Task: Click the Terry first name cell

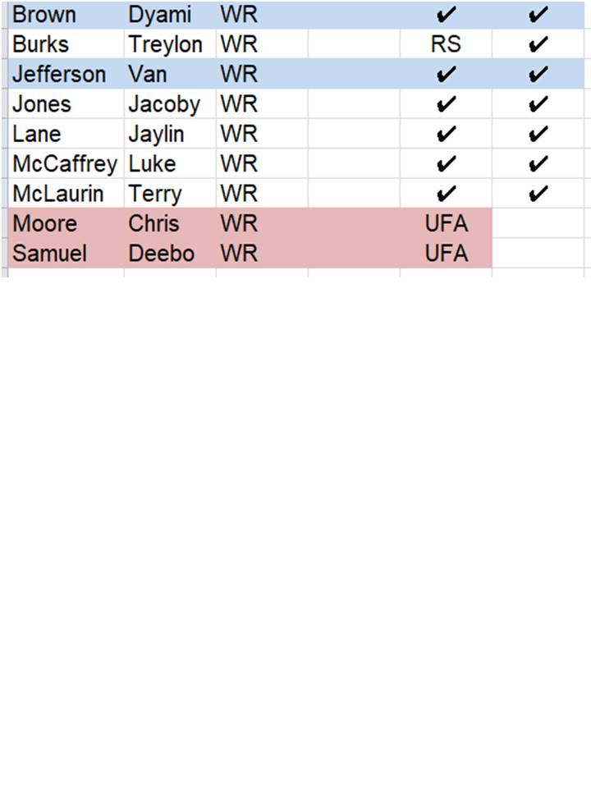Action: pos(155,194)
